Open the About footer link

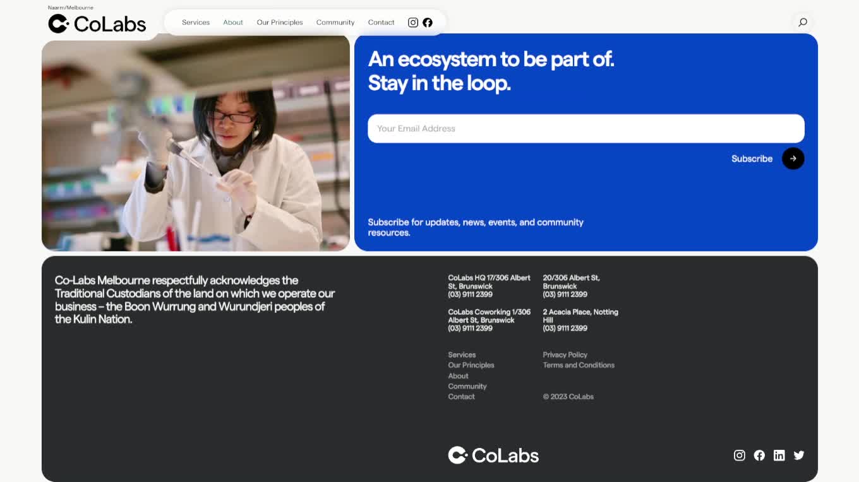point(458,376)
